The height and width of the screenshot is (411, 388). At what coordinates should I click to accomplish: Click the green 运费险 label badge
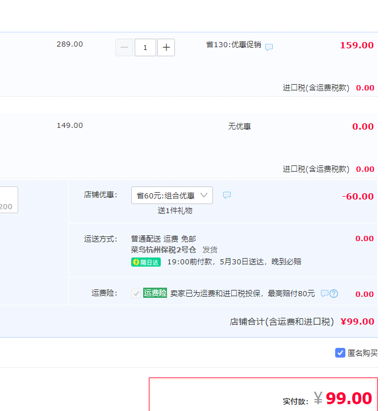155,293
